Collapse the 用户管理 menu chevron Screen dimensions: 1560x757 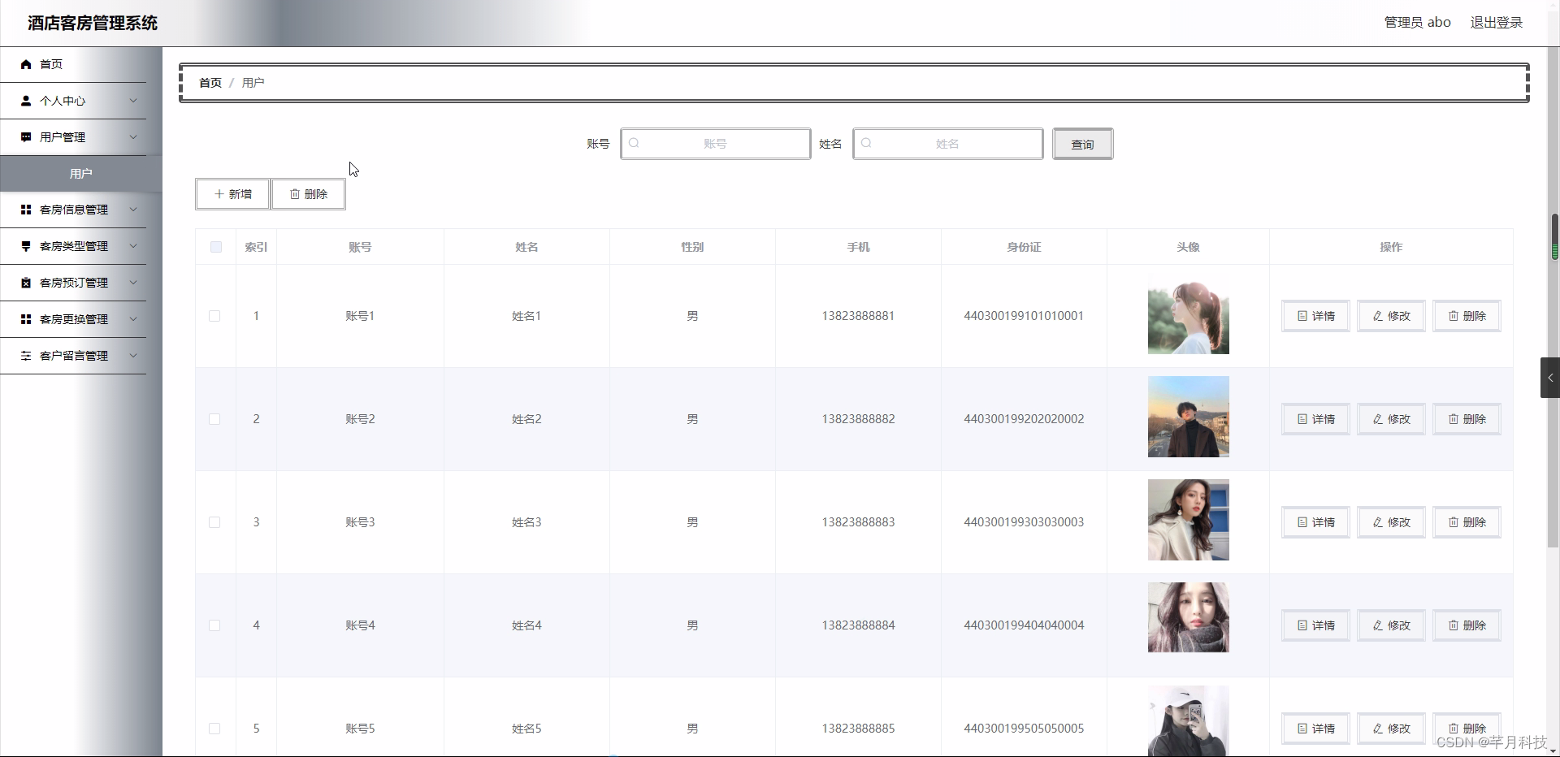click(133, 137)
